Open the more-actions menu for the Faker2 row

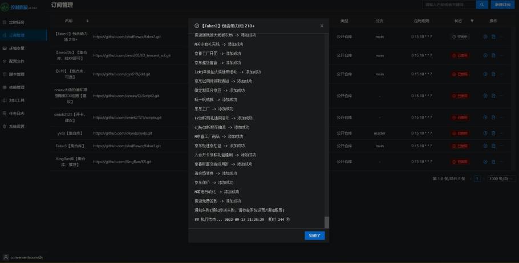click(501, 37)
